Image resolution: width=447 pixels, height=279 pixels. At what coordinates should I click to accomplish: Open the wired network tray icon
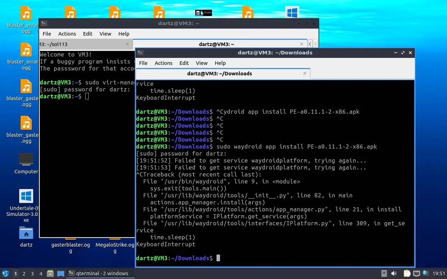[x=417, y=273]
